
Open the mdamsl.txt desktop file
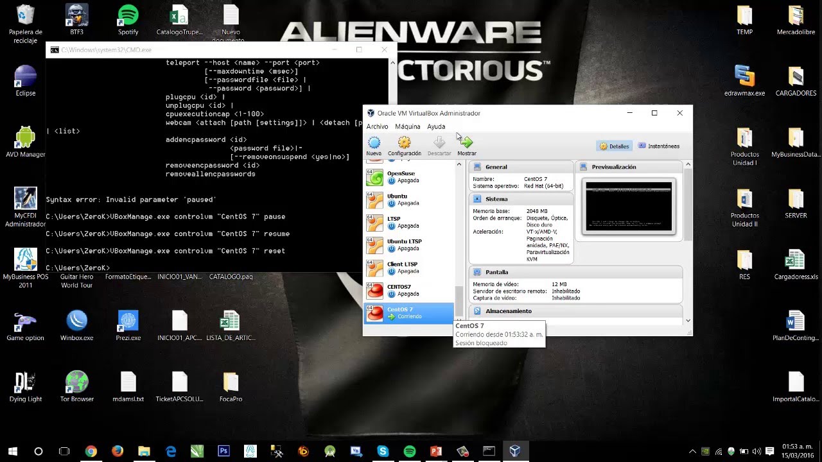[128, 387]
